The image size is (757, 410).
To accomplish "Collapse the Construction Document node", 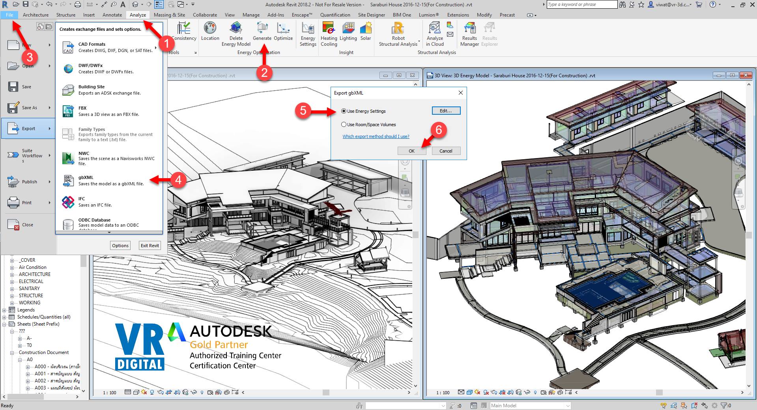I will [12, 352].
